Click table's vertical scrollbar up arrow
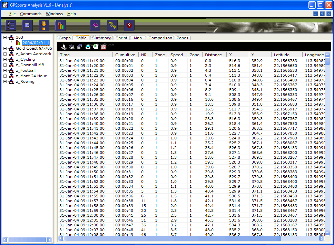 pos(327,55)
